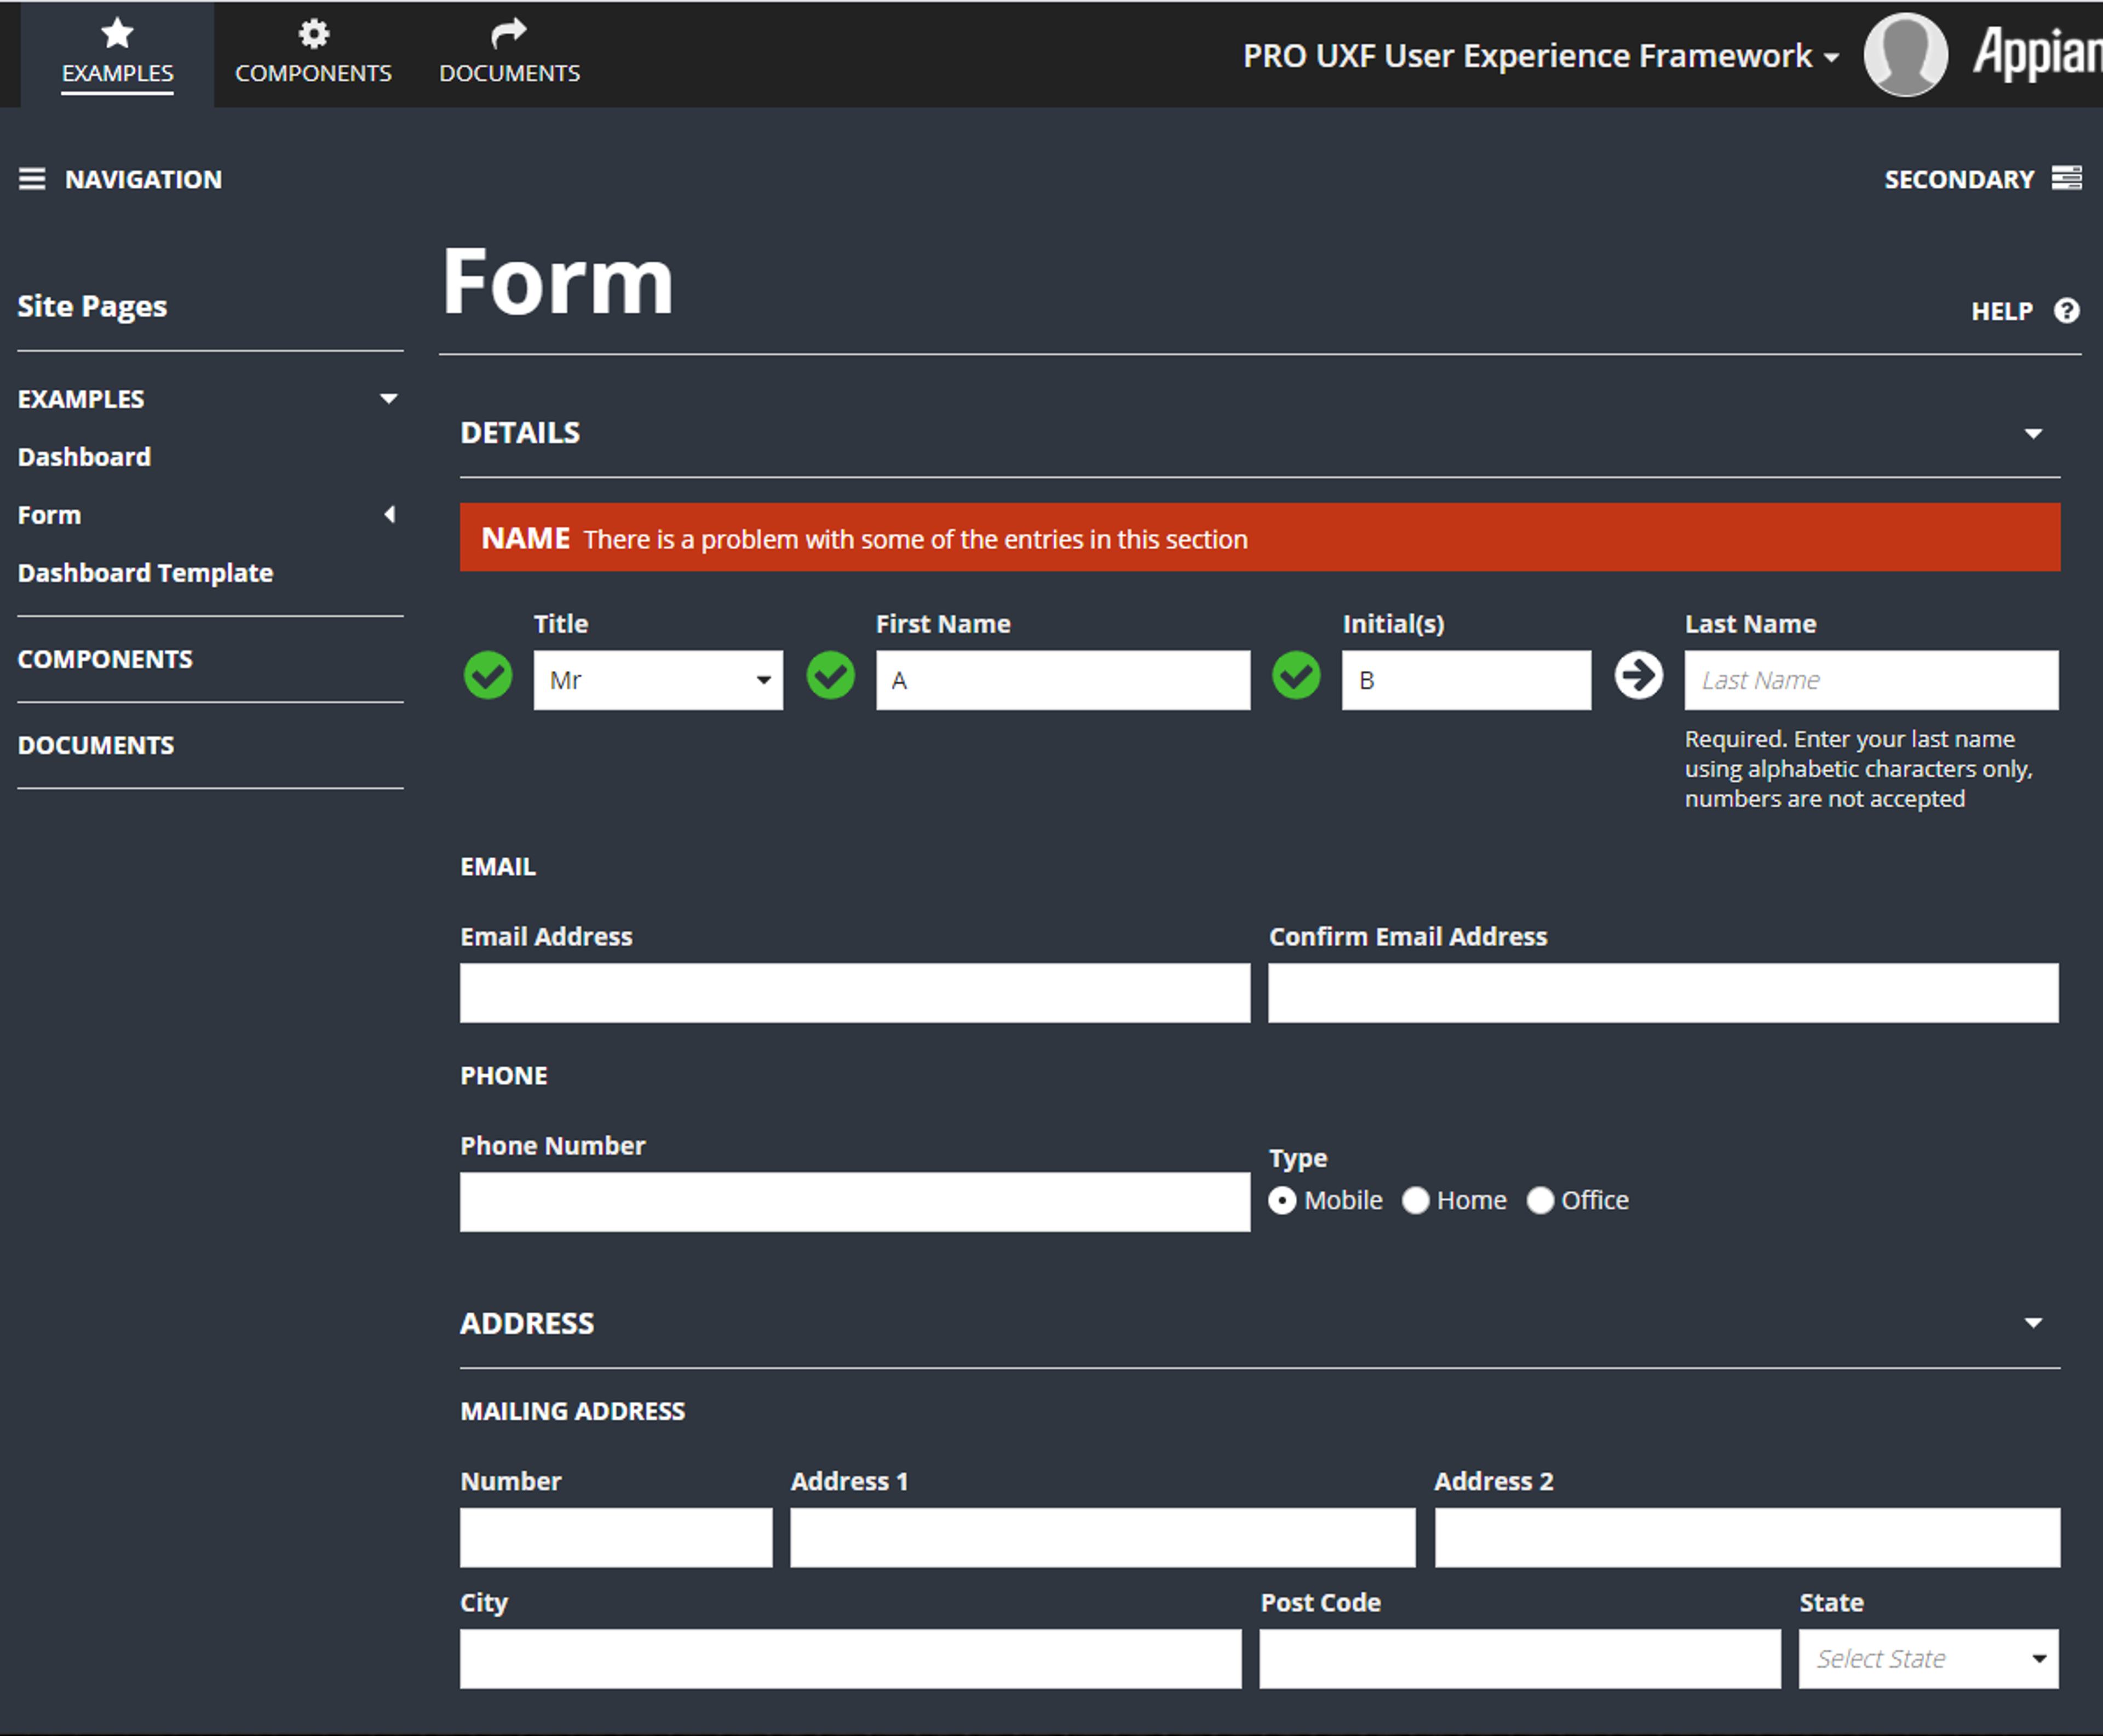2103x1736 pixels.
Task: Click the Address 2 field
Action: (1747, 1538)
